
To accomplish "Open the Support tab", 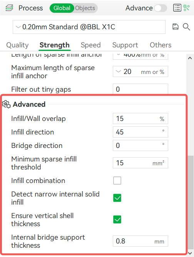I will coord(125,45).
